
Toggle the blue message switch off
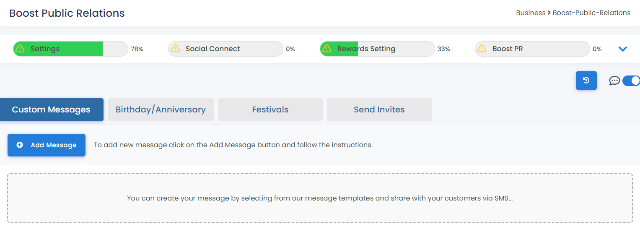(631, 81)
